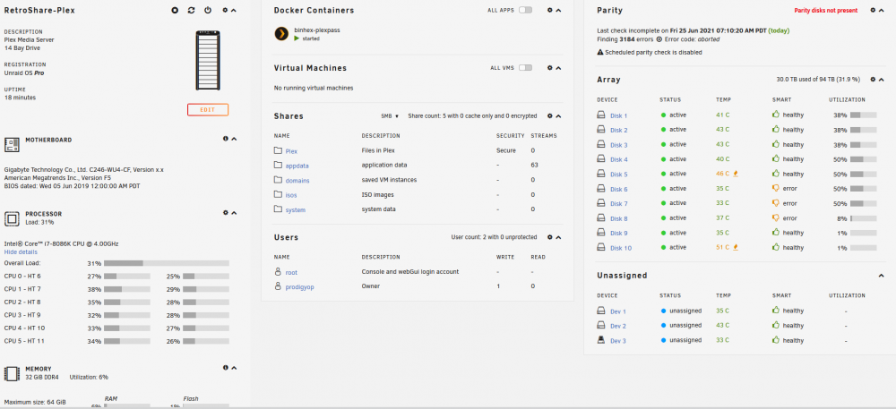Open the binhex-plexpass Plex container icon
This screenshot has height=409, width=896.
coord(281,34)
